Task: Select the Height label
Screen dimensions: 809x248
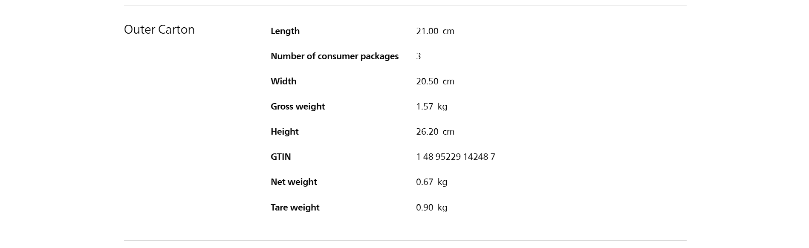Action: click(x=284, y=132)
